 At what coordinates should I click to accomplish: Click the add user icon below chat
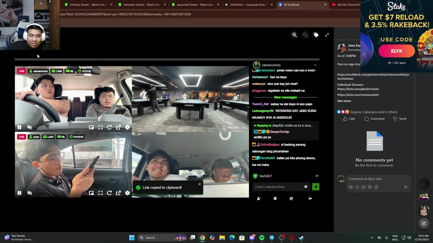pyautogui.click(x=259, y=198)
